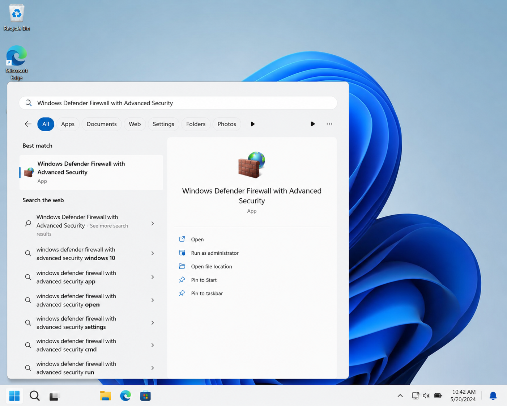Open File Explorer from the taskbar
Image resolution: width=507 pixels, height=406 pixels.
106,396
